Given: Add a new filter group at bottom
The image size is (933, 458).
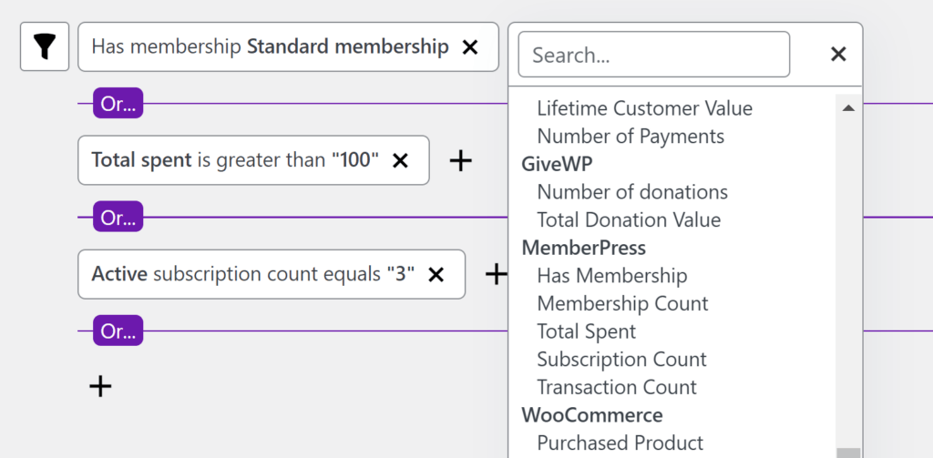Looking at the screenshot, I should [x=100, y=387].
